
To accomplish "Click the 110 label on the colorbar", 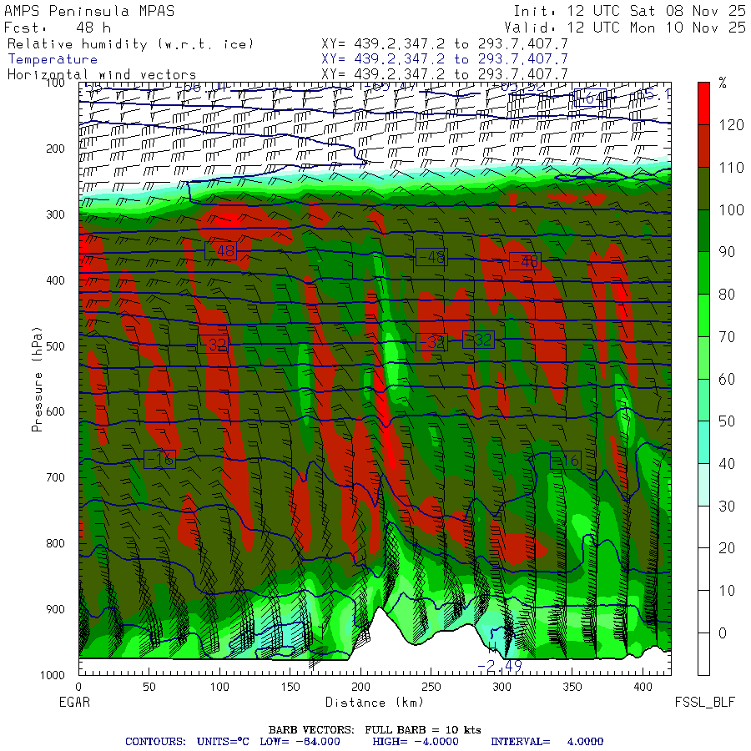I will point(731,168).
